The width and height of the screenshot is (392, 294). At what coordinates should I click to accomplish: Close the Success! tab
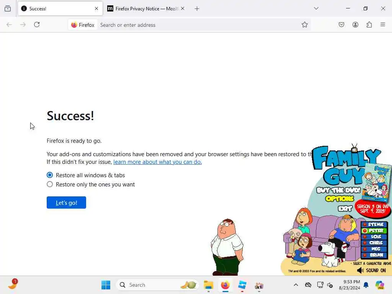(96, 8)
